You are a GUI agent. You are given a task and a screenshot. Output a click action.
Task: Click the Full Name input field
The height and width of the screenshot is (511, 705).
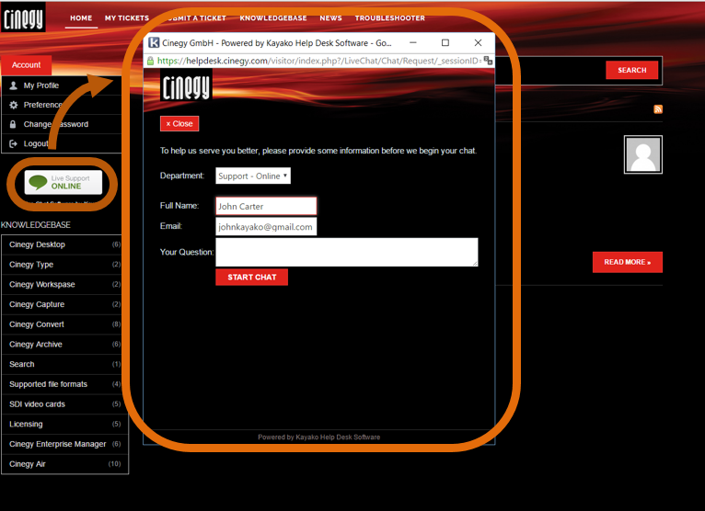pyautogui.click(x=266, y=206)
